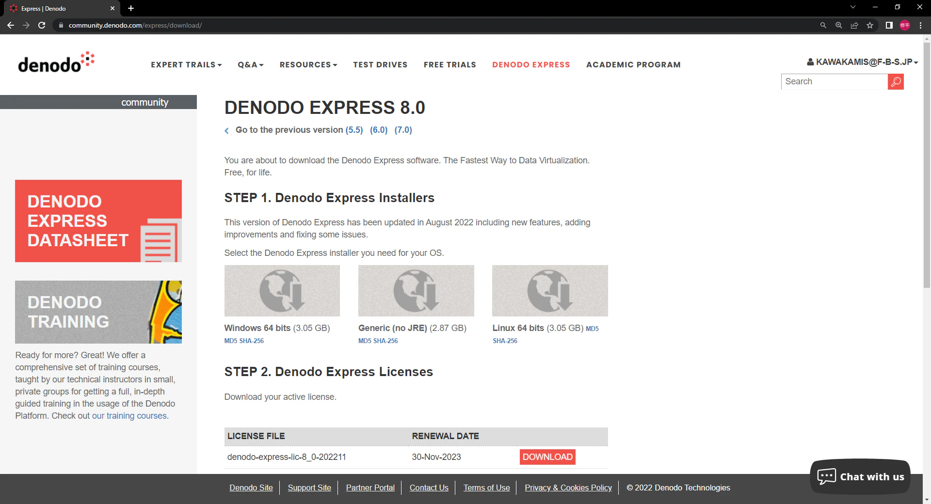This screenshot has height=504, width=931.
Task: Open the zoom control in address bar
Action: point(838,25)
